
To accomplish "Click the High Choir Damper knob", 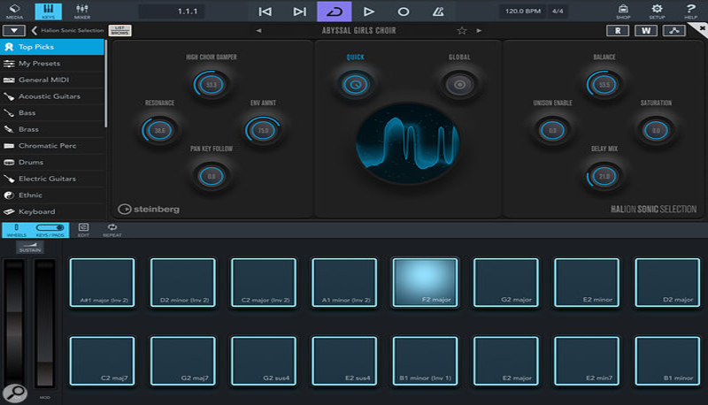I will pos(211,84).
